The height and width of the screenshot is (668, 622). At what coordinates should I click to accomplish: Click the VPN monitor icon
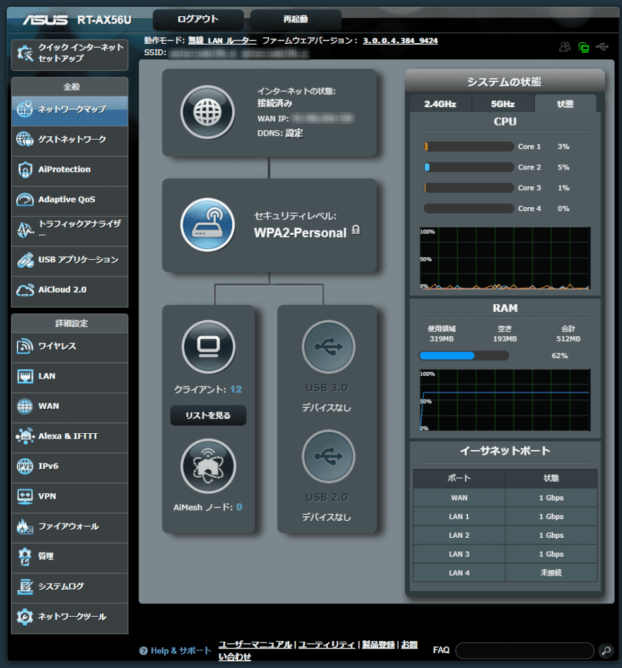25,497
